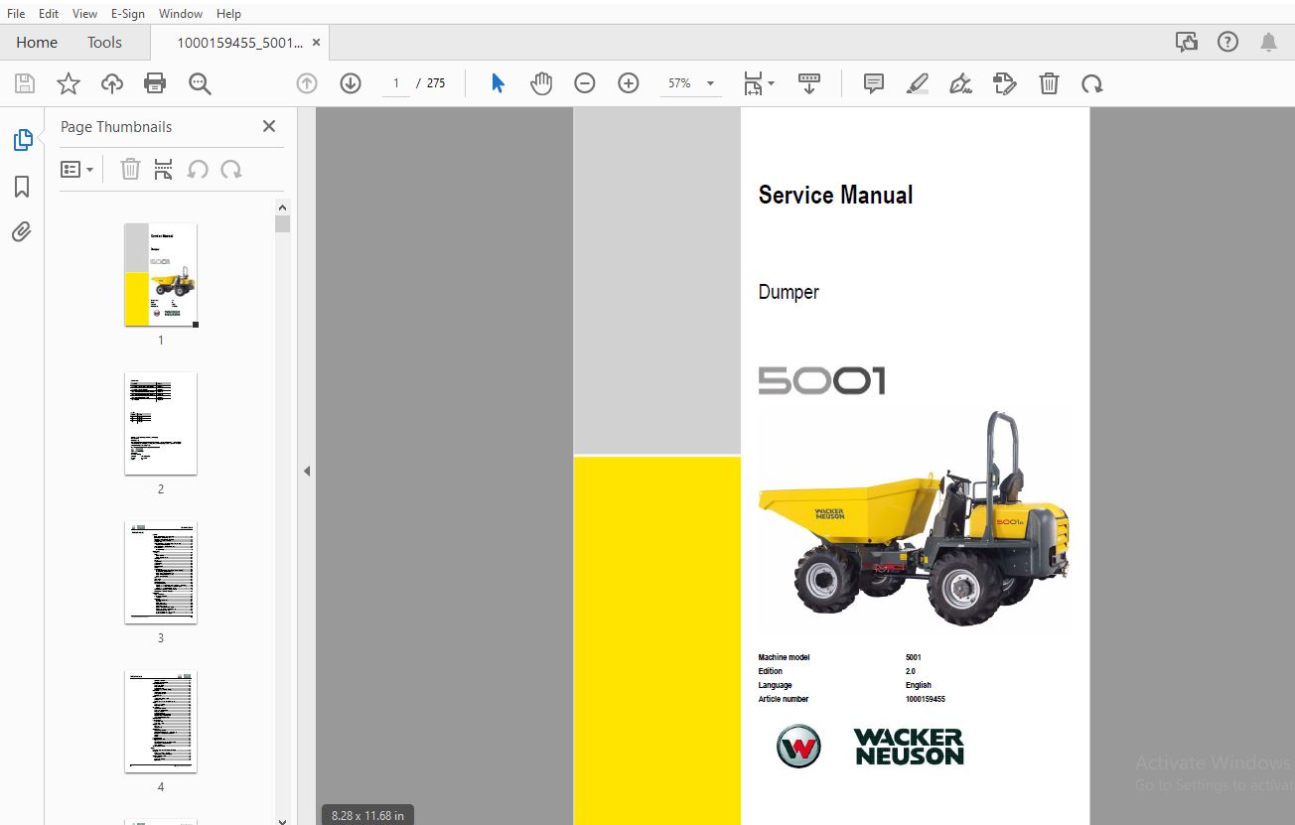This screenshot has height=825, width=1295.
Task: Click thumbnail scrollbar up arrow
Action: tap(282, 207)
